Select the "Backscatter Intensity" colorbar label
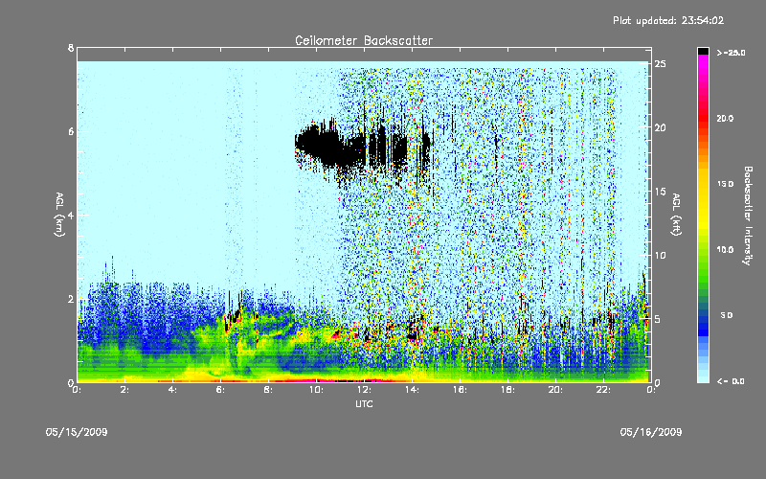Screen dimensions: 766x479 point(748,216)
